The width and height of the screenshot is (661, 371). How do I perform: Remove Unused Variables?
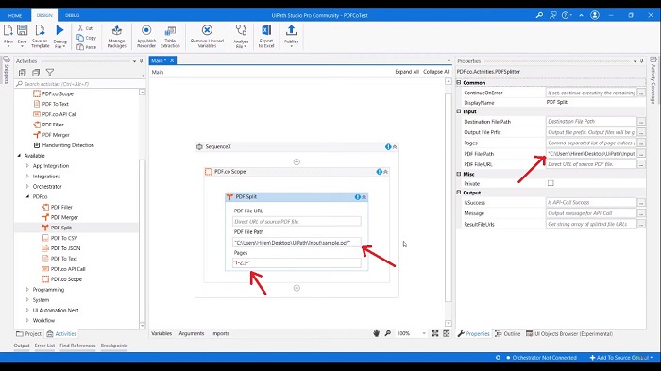click(x=207, y=36)
